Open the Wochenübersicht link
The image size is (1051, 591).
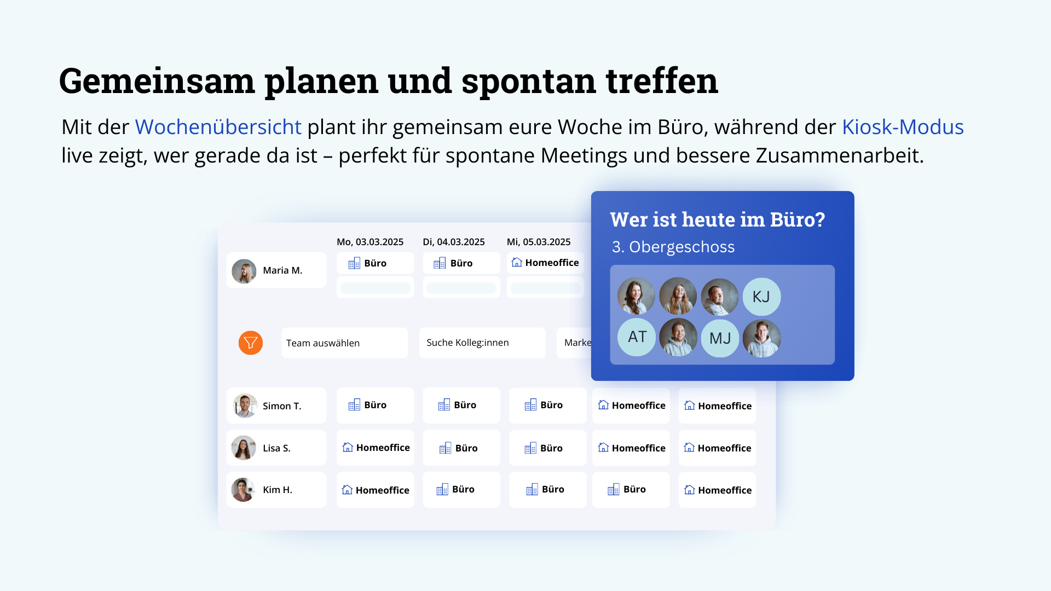click(x=218, y=127)
